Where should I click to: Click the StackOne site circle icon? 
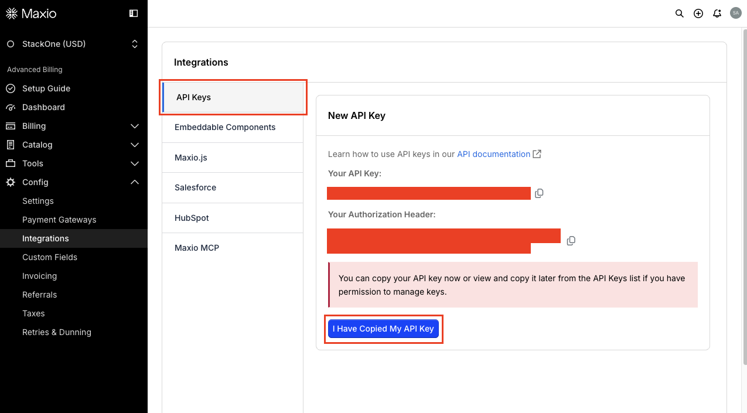point(11,44)
